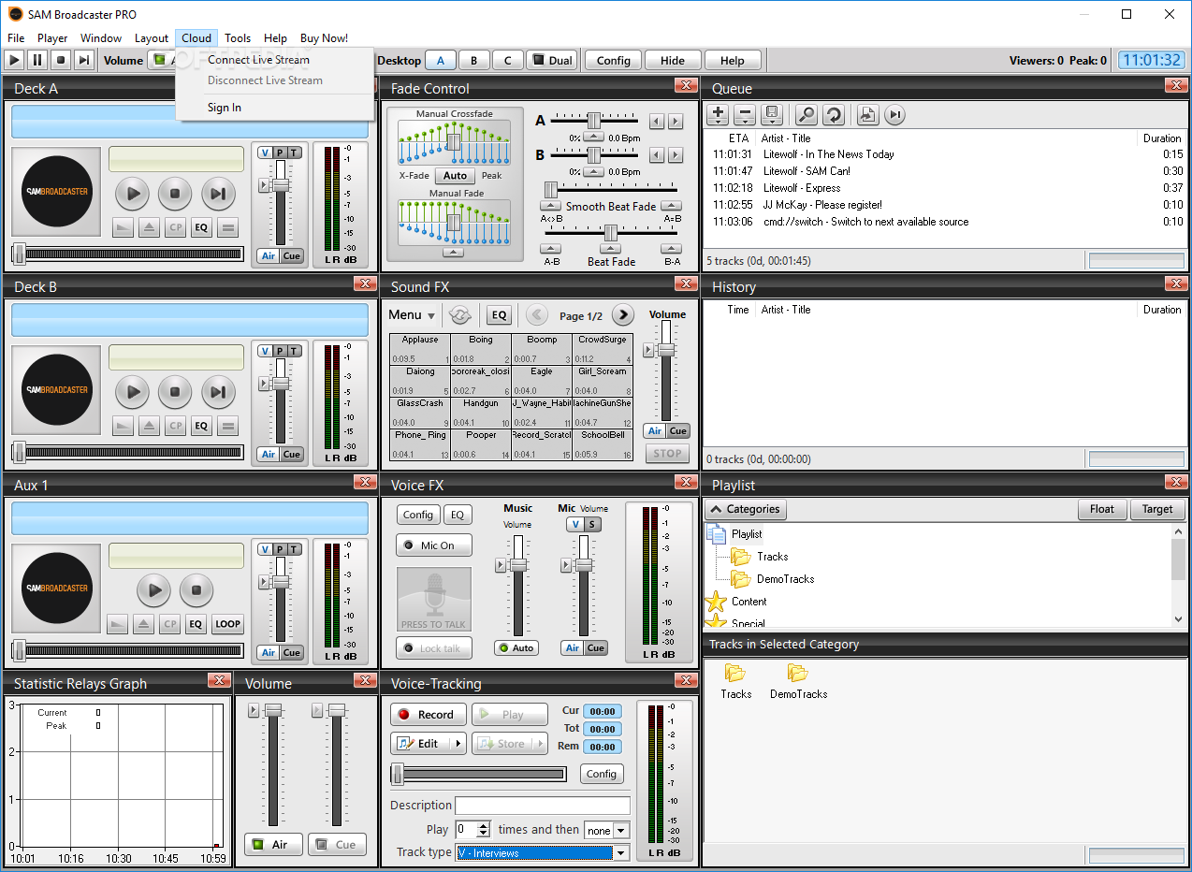Toggle Mic On in Voice FX

coord(434,545)
